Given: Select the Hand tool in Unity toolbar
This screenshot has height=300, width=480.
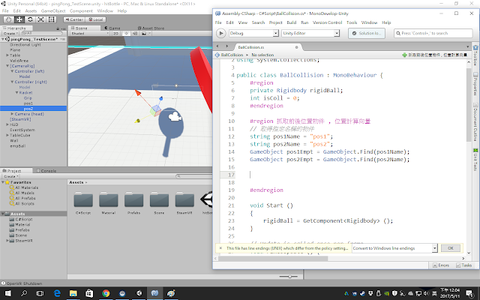Looking at the screenshot, I should [8, 19].
